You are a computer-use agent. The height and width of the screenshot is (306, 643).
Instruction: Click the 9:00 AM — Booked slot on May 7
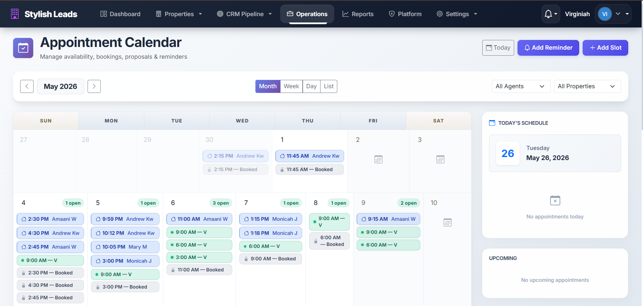[x=270, y=259]
